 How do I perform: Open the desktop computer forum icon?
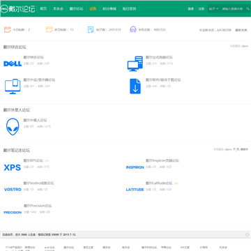[x=135, y=63]
